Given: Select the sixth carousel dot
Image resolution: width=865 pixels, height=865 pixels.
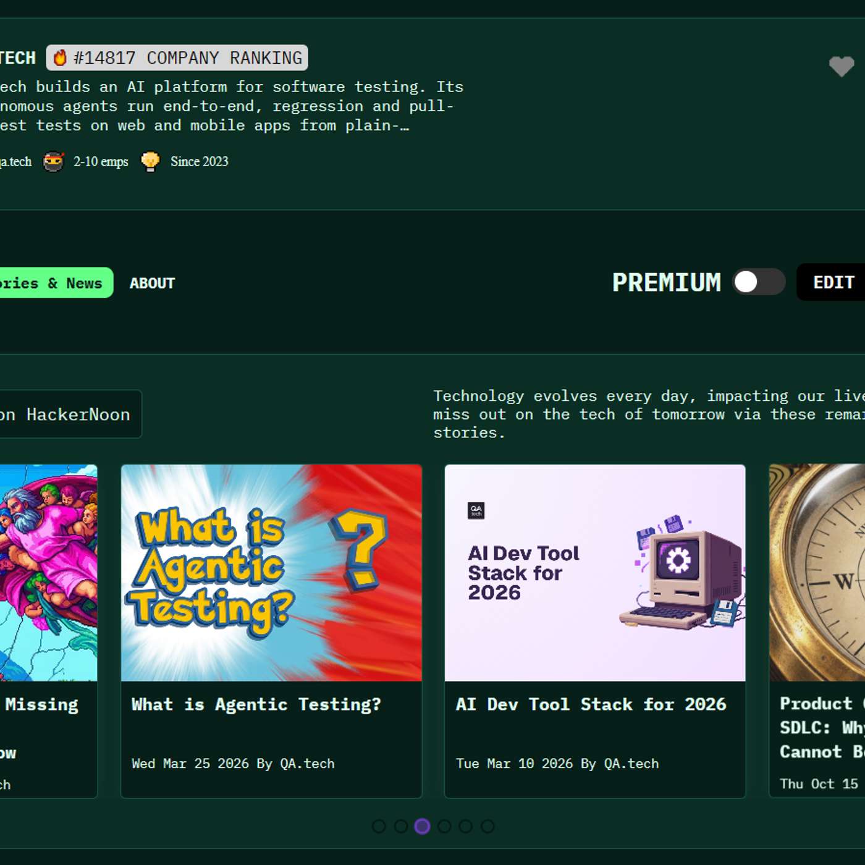Looking at the screenshot, I should point(487,826).
